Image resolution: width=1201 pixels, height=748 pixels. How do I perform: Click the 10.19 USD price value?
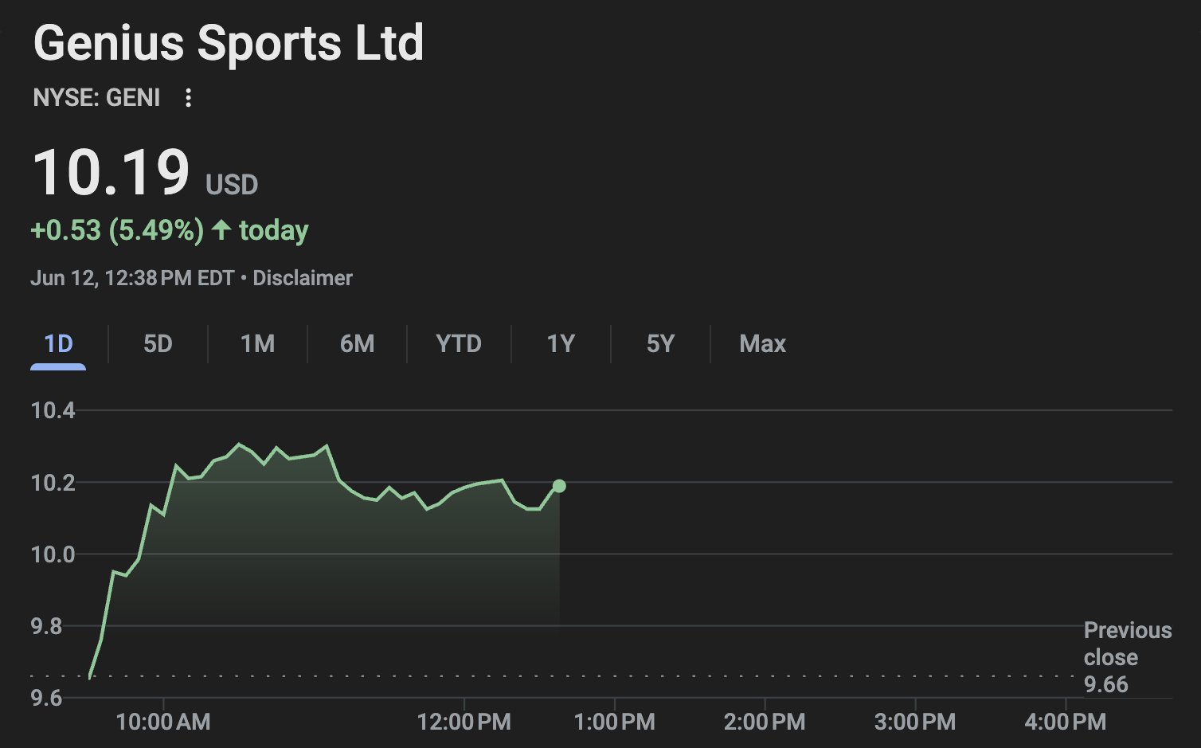(x=145, y=172)
